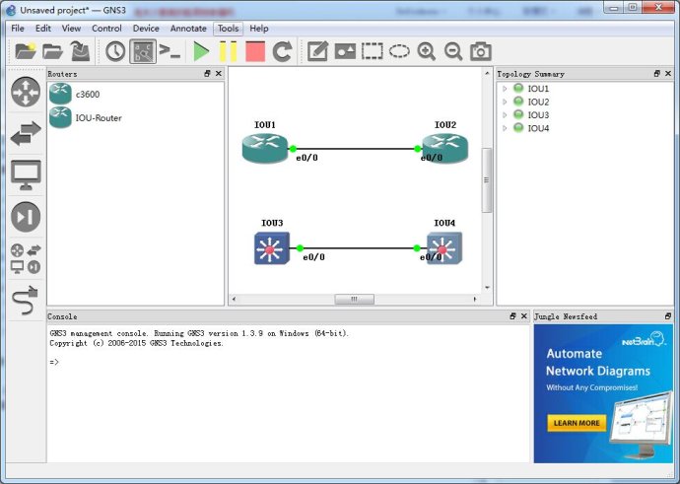Click the add a link cable icon
The image size is (680, 484).
[x=26, y=301]
